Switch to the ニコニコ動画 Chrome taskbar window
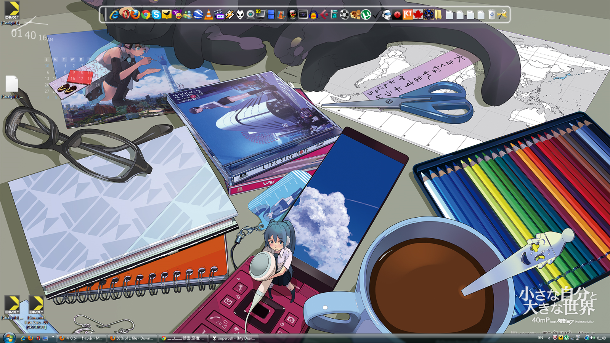The height and width of the screenshot is (343, 610). (x=183, y=338)
